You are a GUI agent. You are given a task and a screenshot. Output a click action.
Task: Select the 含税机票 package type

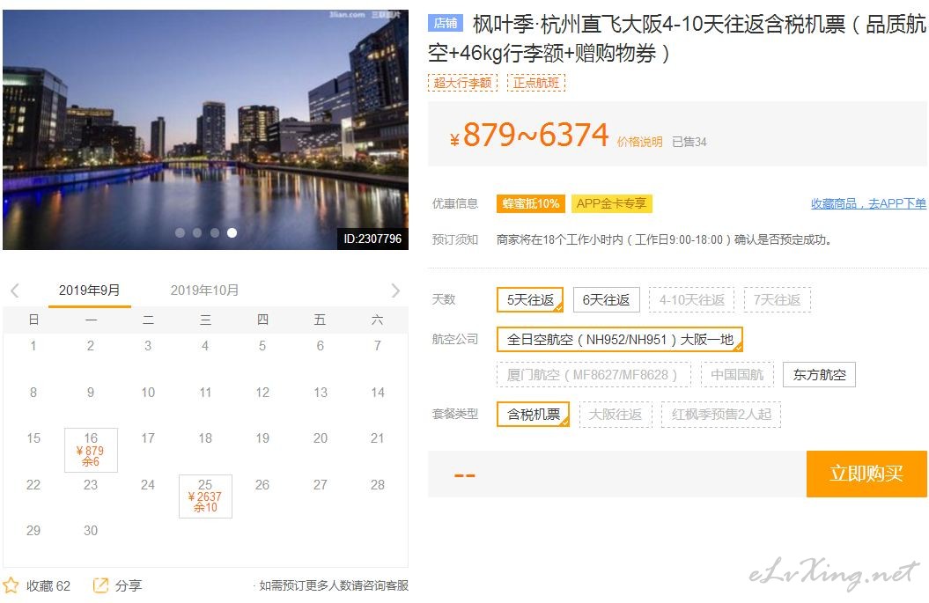(534, 414)
